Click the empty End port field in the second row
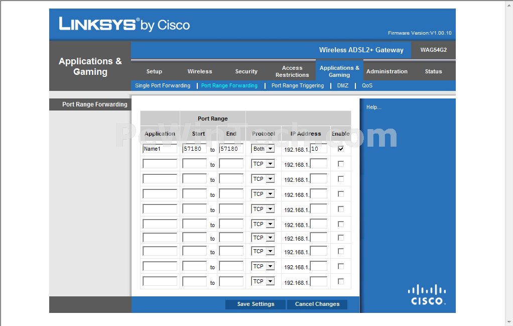 [x=231, y=164]
